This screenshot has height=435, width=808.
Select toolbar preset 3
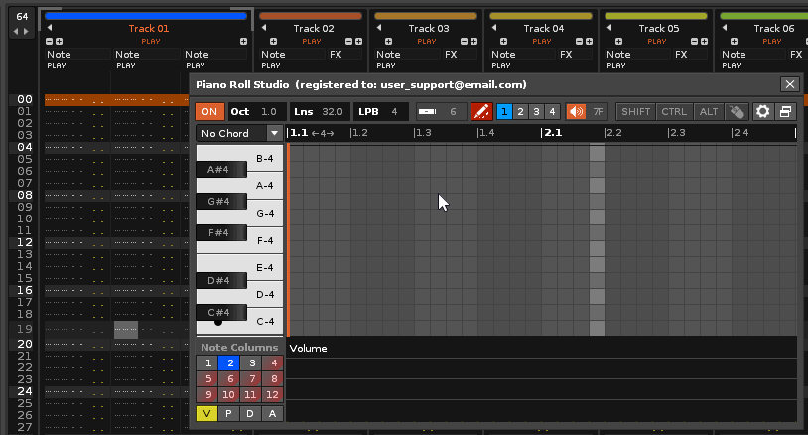coord(536,112)
